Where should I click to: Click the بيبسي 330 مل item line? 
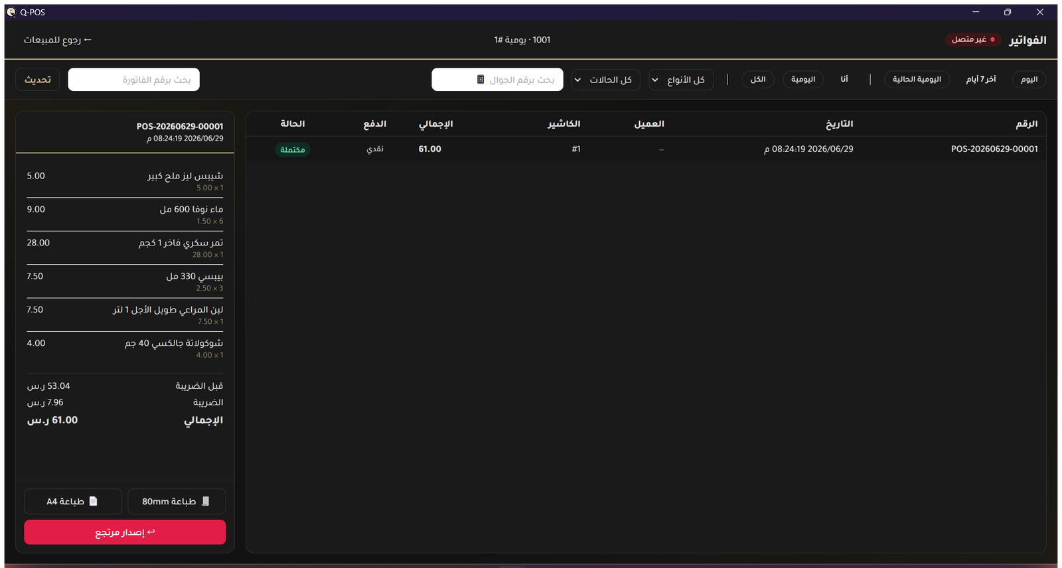point(125,281)
